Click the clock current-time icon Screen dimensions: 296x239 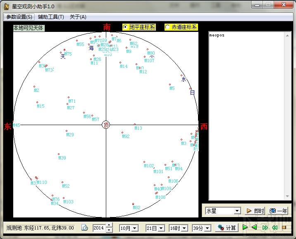coord(85,227)
